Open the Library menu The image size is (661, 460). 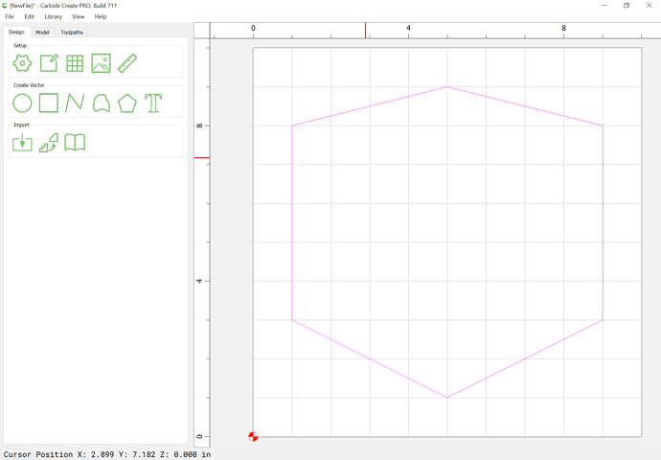point(53,16)
